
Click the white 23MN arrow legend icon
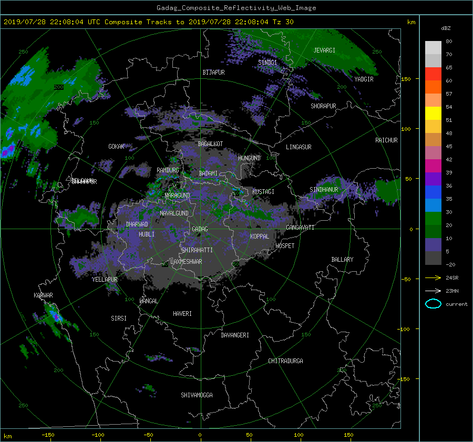[433, 291]
